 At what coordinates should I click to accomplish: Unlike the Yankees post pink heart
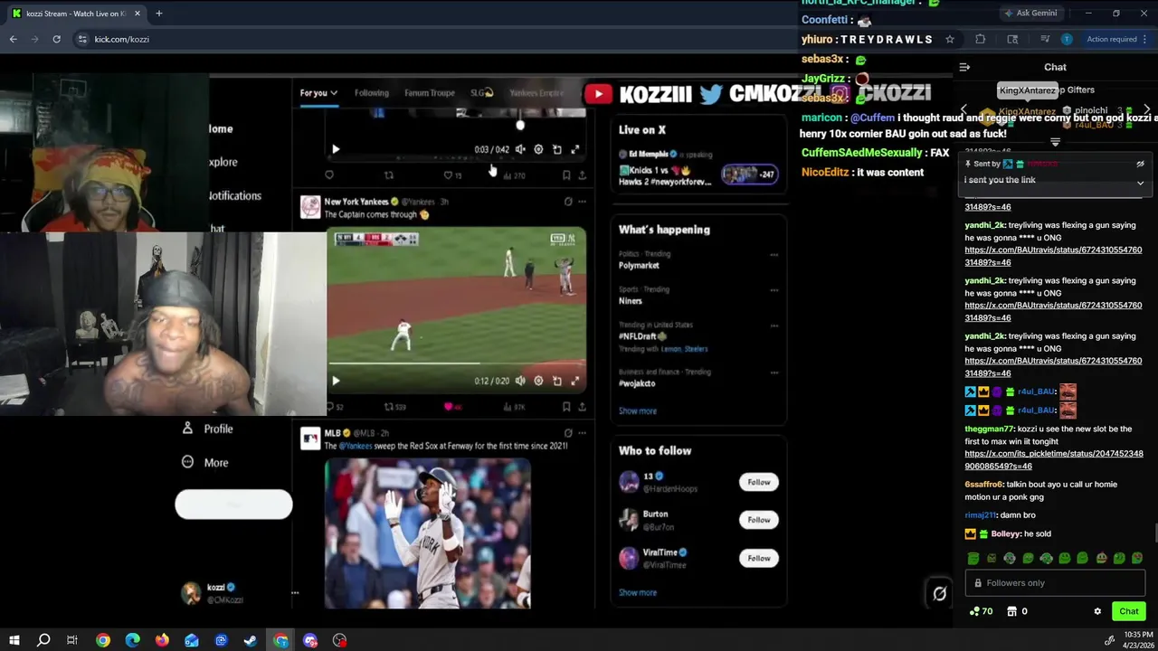448,407
